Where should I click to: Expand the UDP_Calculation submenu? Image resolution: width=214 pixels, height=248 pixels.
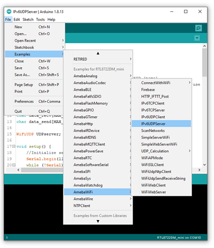162,151
